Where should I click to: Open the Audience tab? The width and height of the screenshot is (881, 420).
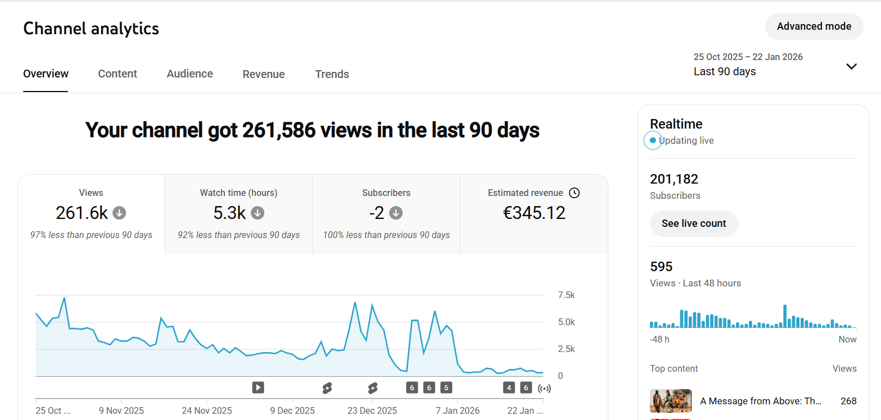(x=189, y=74)
